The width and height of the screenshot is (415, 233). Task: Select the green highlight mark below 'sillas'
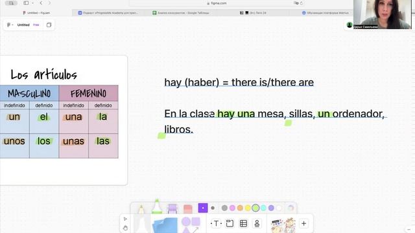pyautogui.click(x=288, y=123)
